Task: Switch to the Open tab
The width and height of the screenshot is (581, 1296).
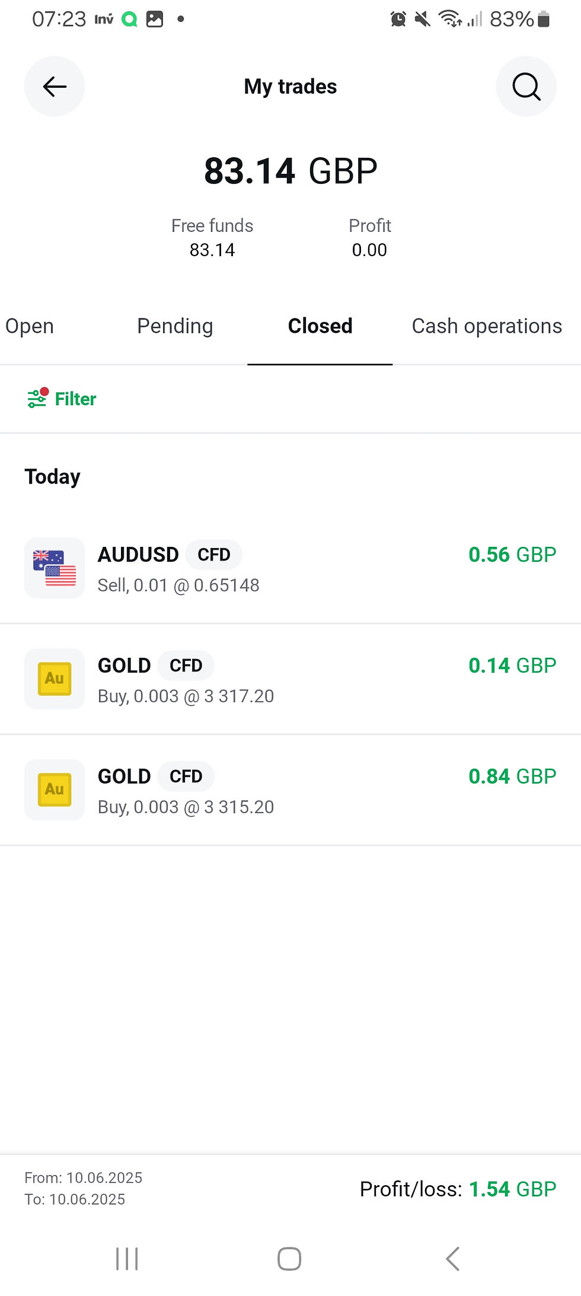Action: click(30, 326)
